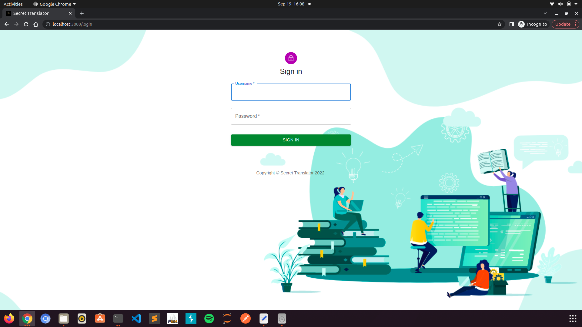Open the orange ring app in dock
Image resolution: width=582 pixels, height=327 pixels.
227,319
